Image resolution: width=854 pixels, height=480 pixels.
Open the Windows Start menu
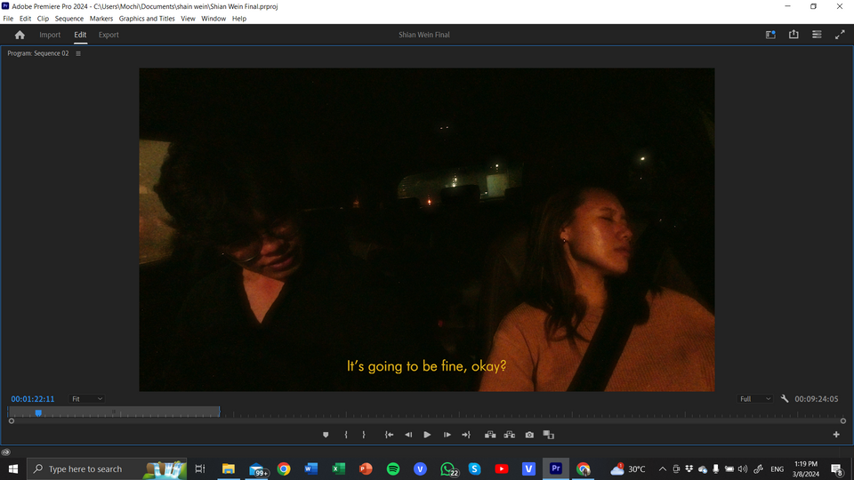click(13, 468)
